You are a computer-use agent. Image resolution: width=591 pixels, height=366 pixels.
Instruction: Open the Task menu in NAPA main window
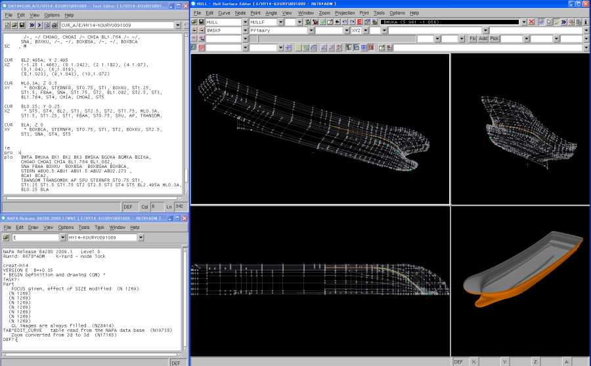coord(99,227)
